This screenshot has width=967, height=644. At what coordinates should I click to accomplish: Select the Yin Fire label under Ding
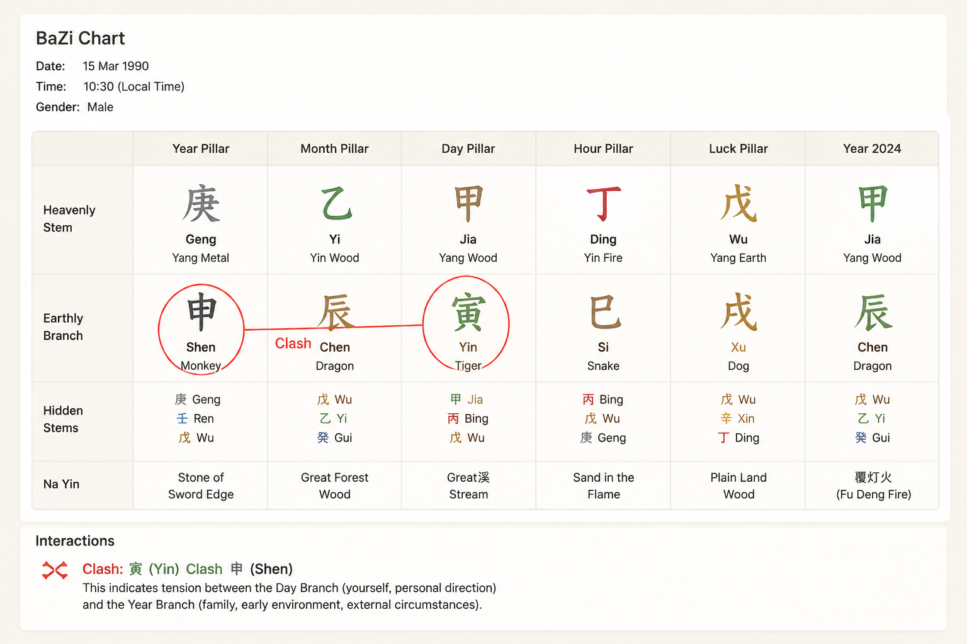[x=603, y=258]
